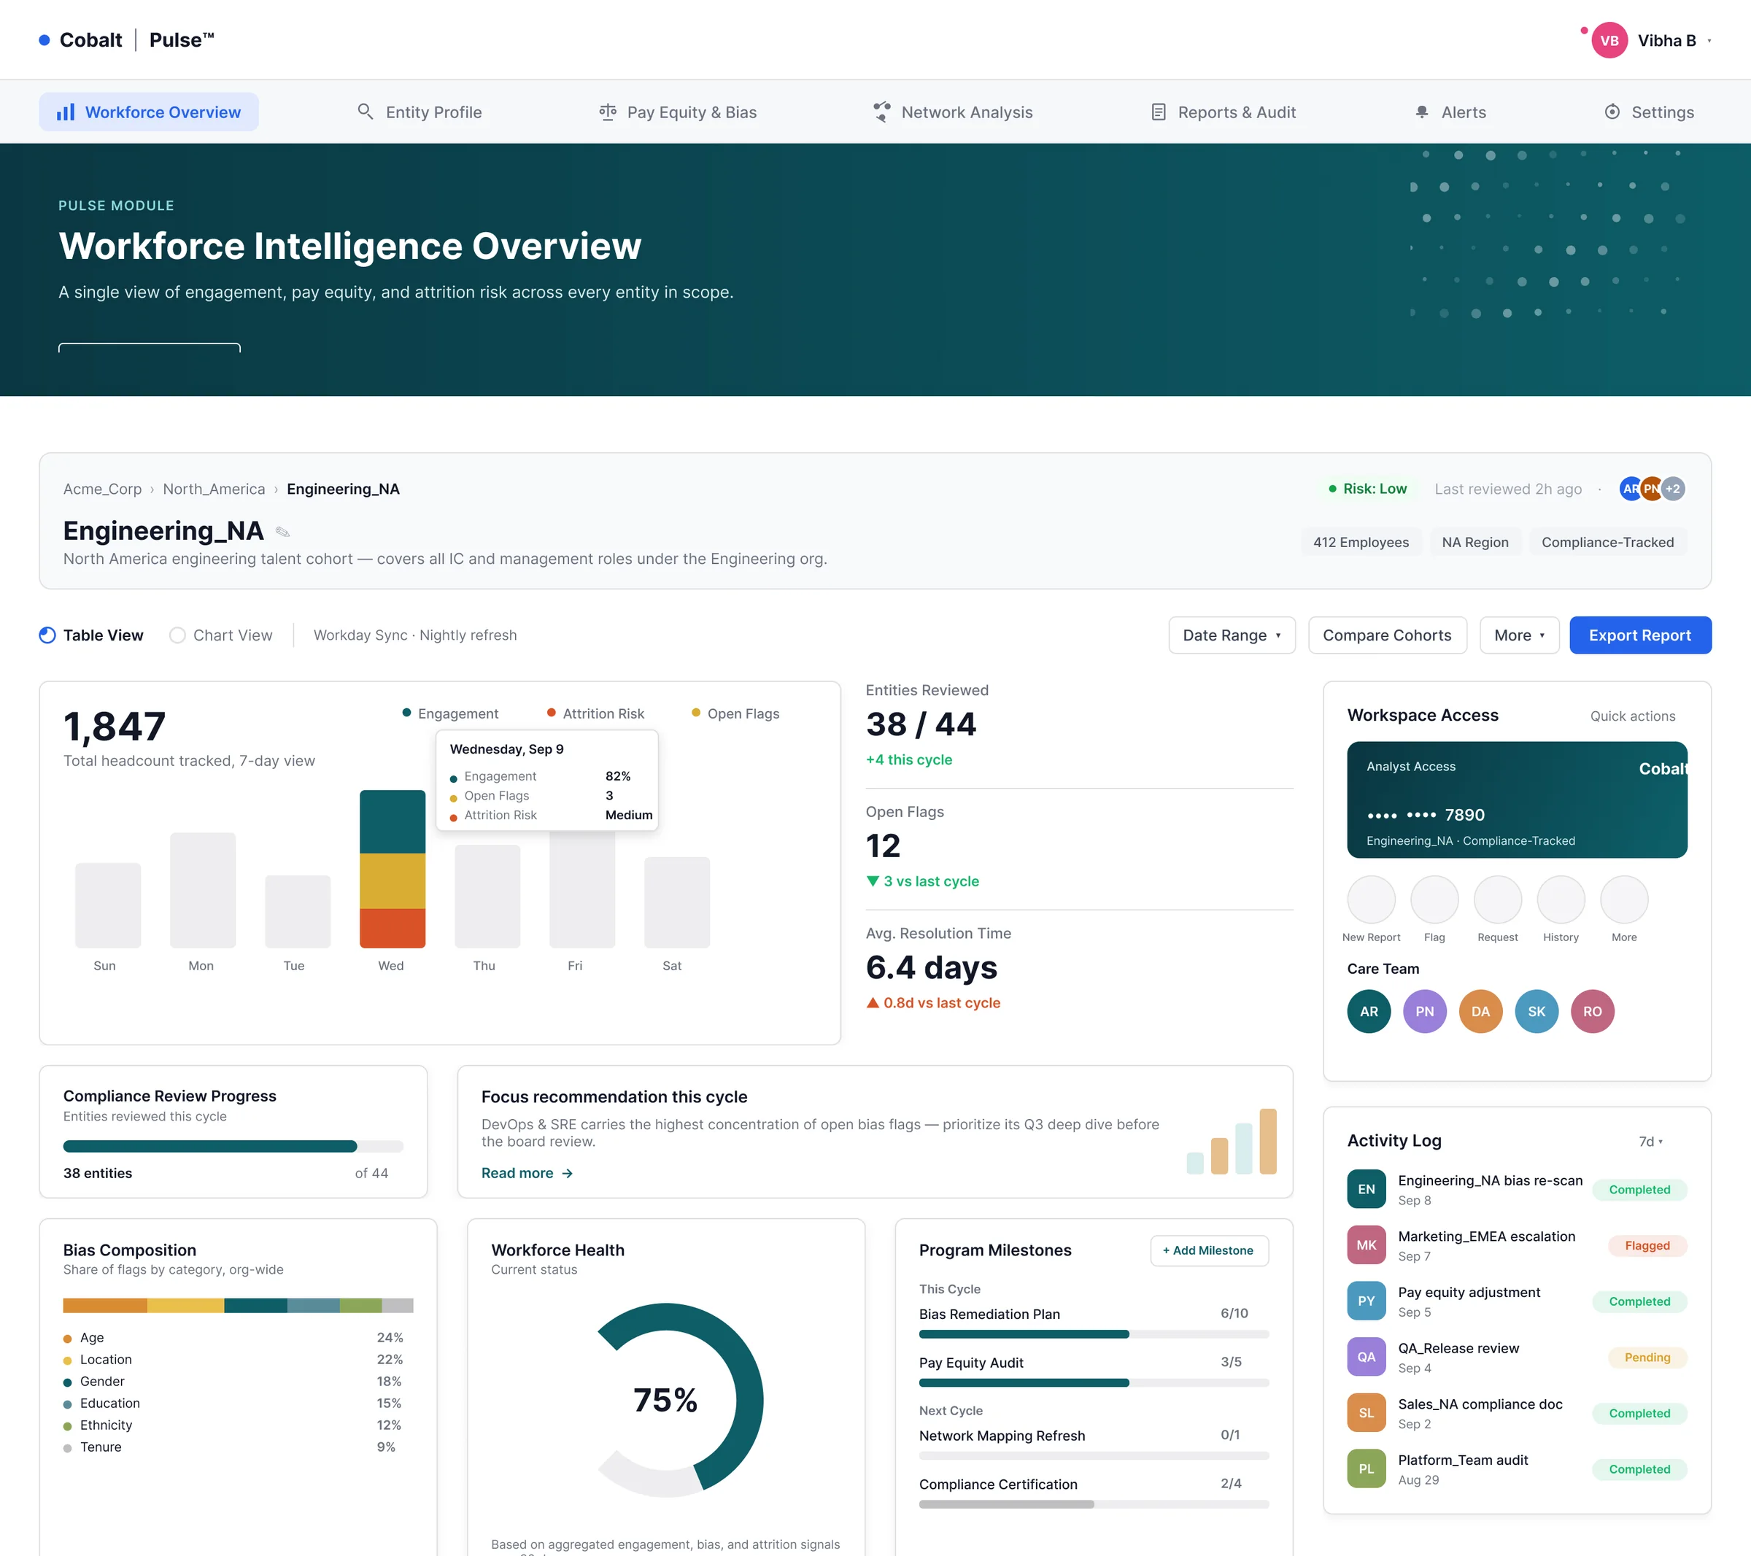Click the Compare Cohorts button
The image size is (1751, 1556).
tap(1387, 635)
